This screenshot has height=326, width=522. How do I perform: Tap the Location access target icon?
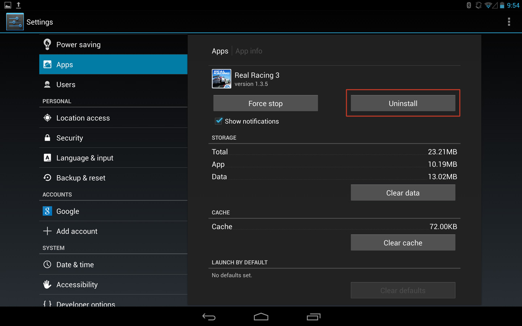[x=47, y=118]
